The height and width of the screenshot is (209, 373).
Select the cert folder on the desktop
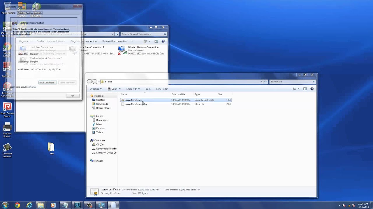51,149
